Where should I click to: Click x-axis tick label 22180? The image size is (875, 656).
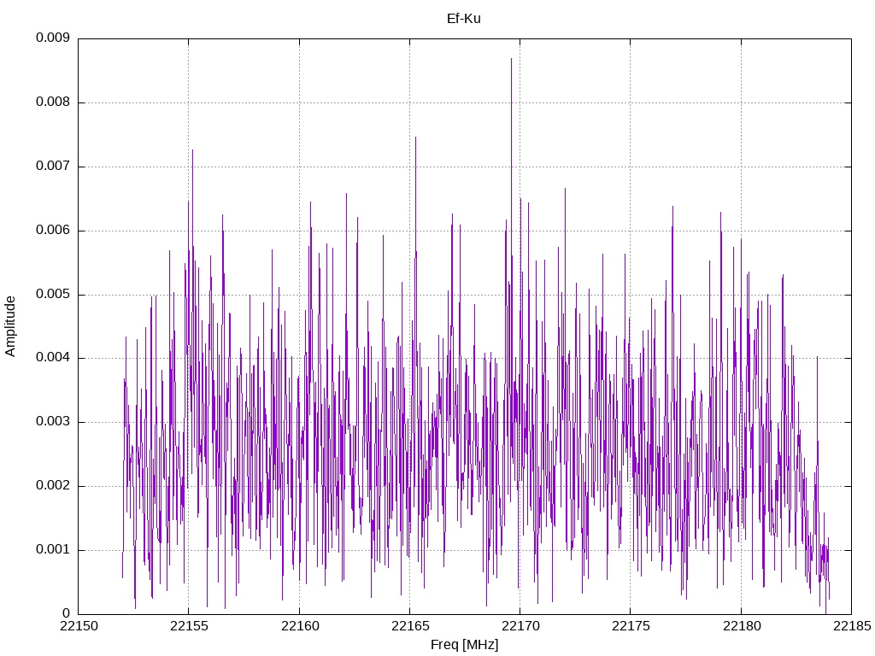(x=742, y=626)
